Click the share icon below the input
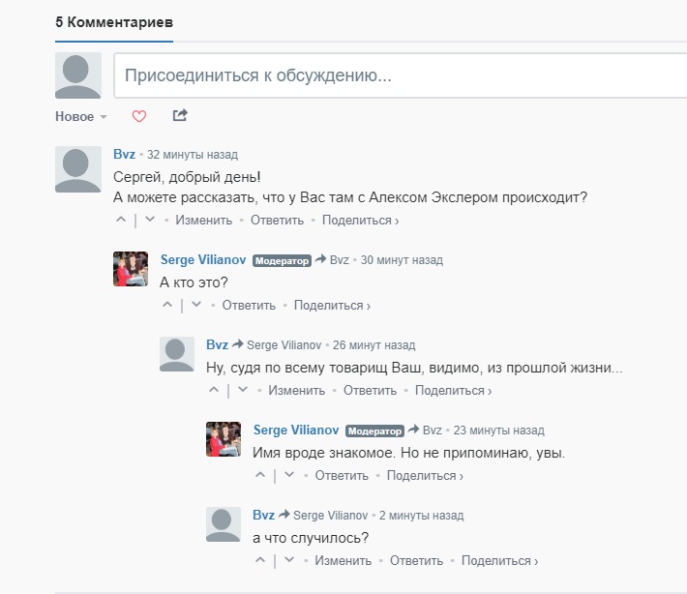Screen dimensions: 687x594 (179, 116)
